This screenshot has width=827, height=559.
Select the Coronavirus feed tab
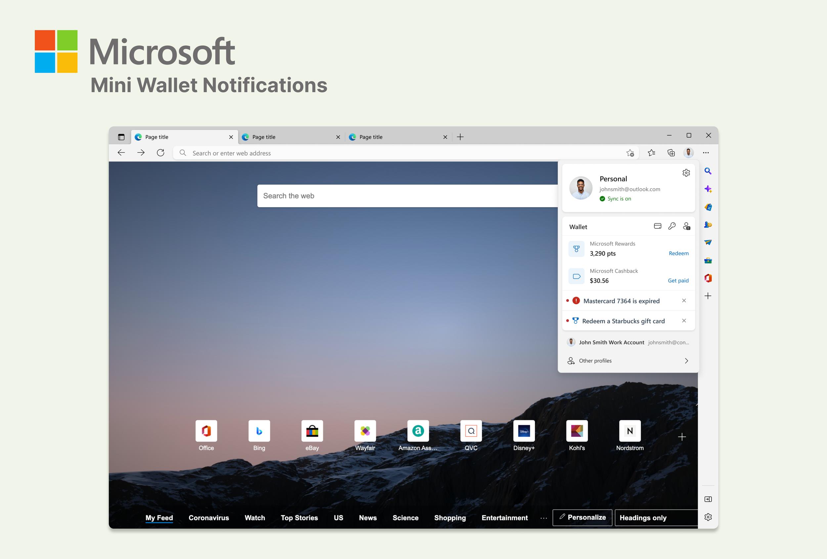(x=208, y=518)
